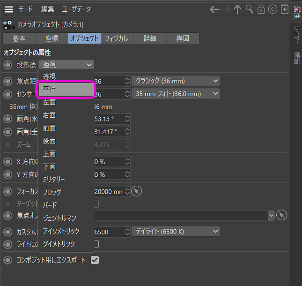The image size is (302, 286).
Task: Open the デイライト (6500 K) dropdown
Action: click(176, 231)
